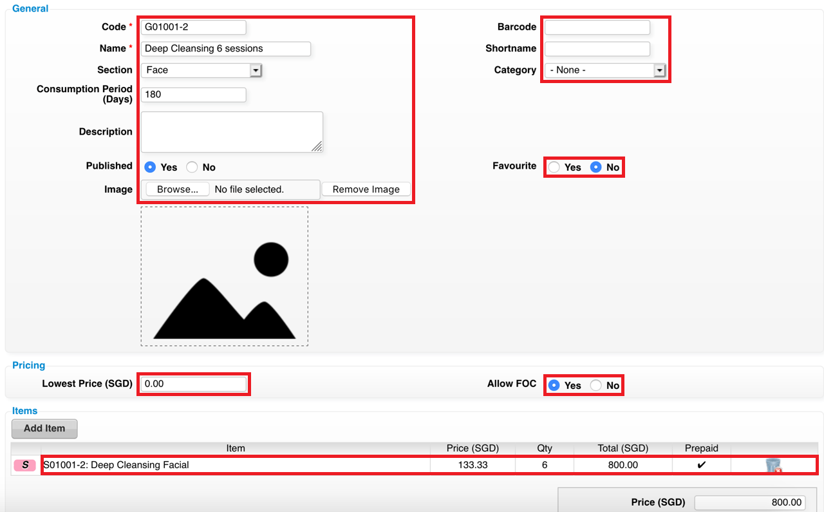824x512 pixels.
Task: Click the Total cell showing 800.00
Action: pyautogui.click(x=623, y=465)
